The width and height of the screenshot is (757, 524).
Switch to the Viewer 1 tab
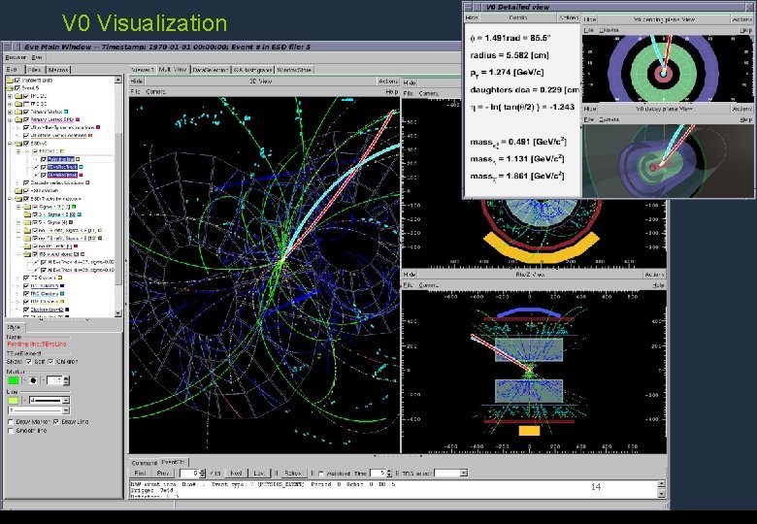(142, 70)
